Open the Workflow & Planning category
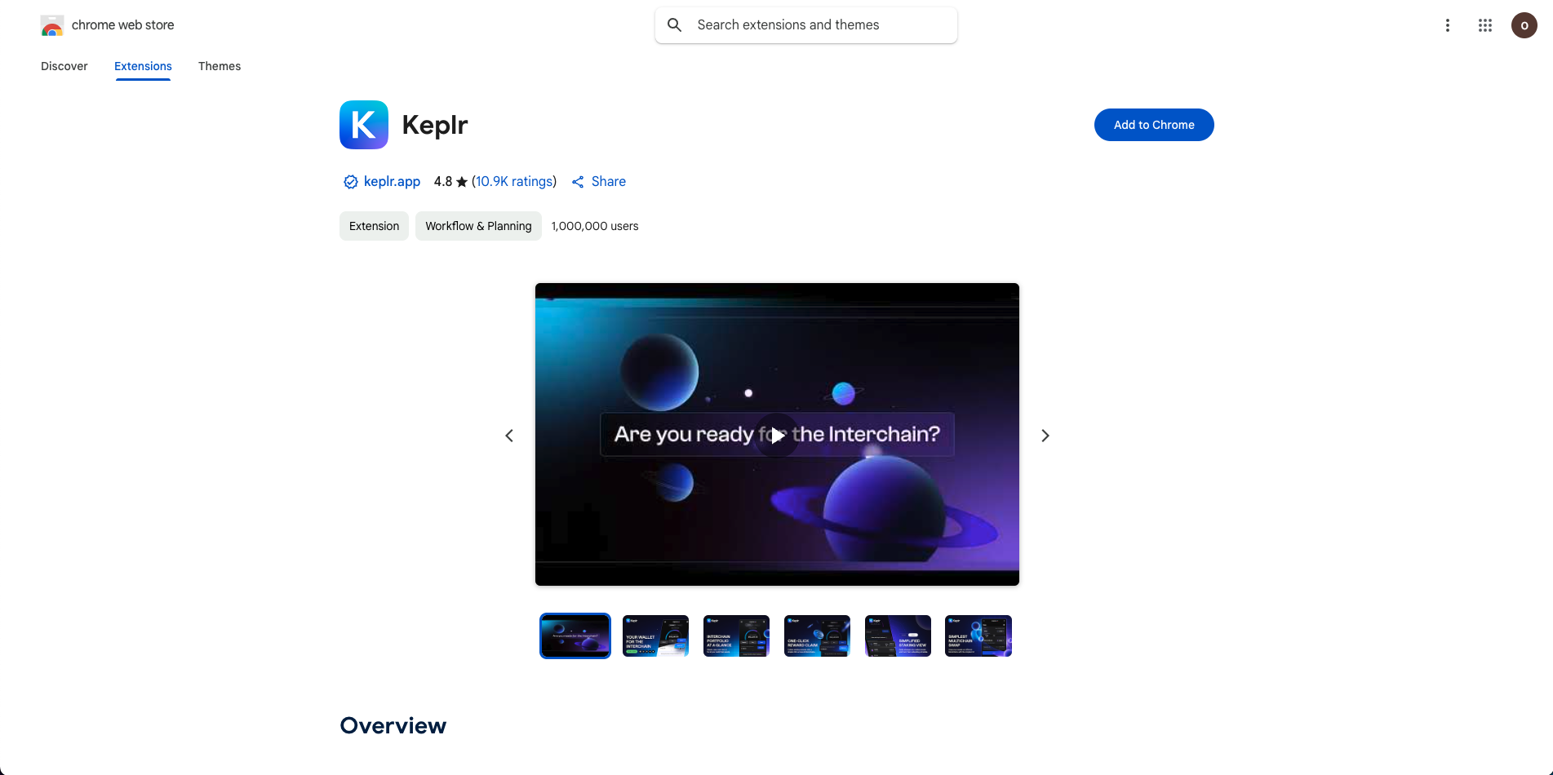The image size is (1553, 775). coord(478,226)
